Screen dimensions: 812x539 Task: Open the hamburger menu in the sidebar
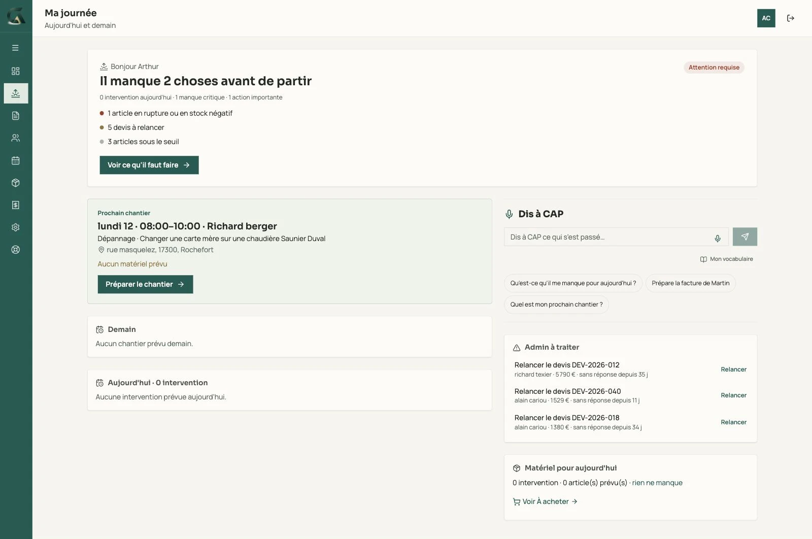(16, 48)
